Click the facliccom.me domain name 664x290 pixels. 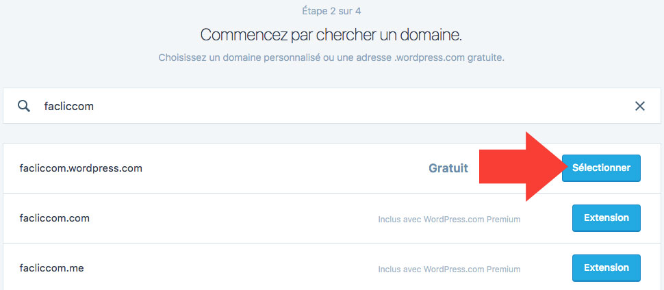pyautogui.click(x=51, y=268)
